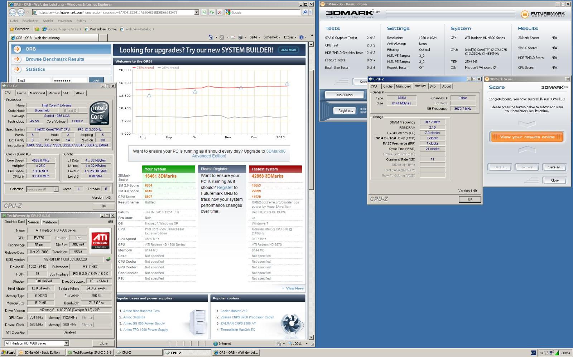This screenshot has width=573, height=357.
Task: Open the Sicherheit dropdown menu
Action: click(x=272, y=37)
